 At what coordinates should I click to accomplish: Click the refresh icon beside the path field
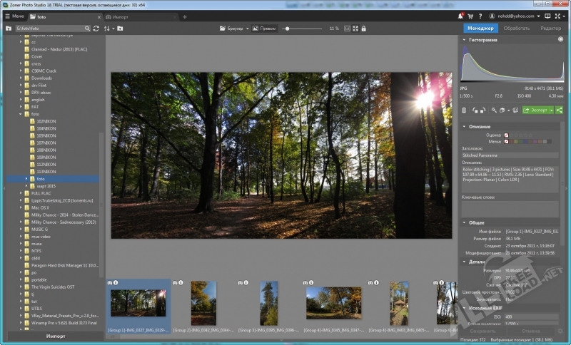coord(96,29)
